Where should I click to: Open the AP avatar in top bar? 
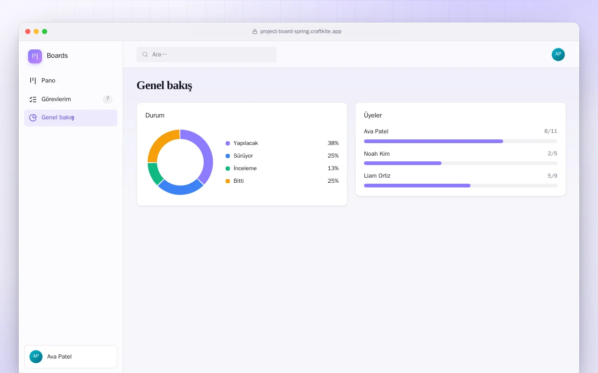click(558, 55)
